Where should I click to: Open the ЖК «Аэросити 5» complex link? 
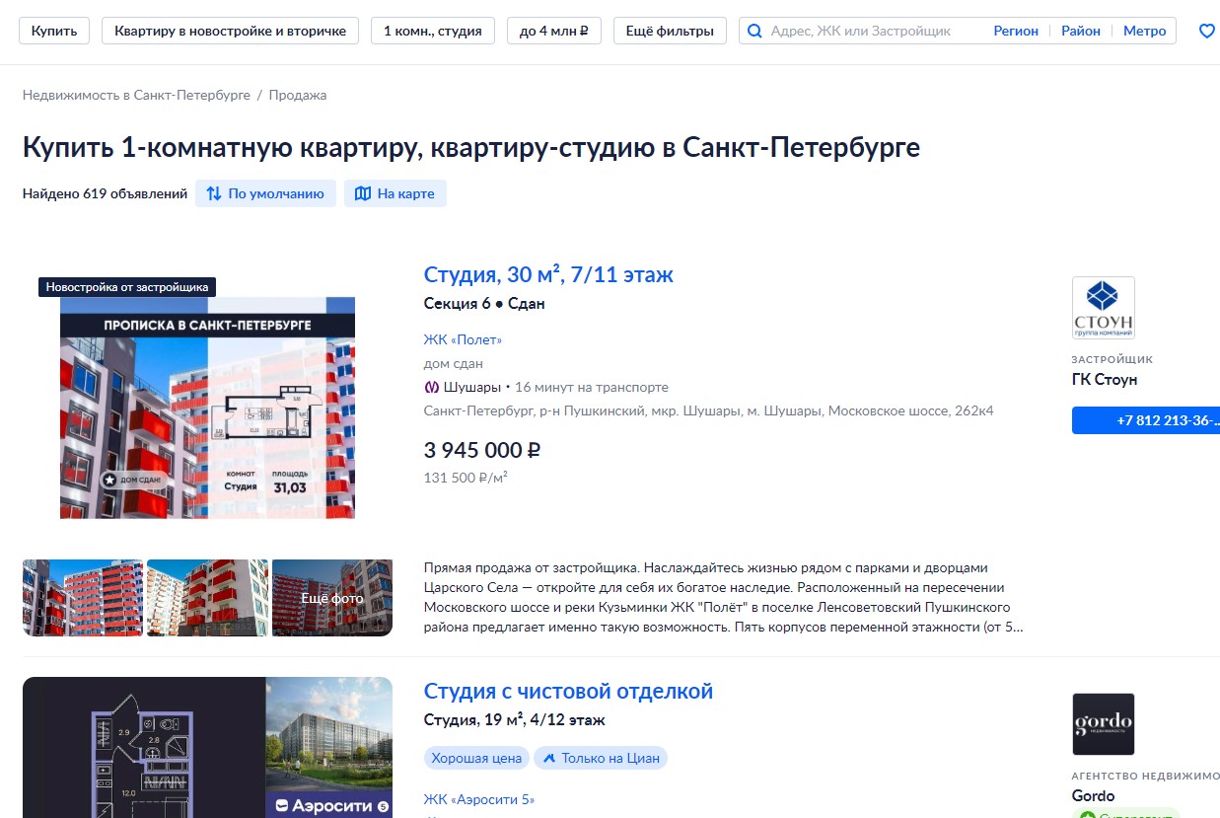coord(479,799)
